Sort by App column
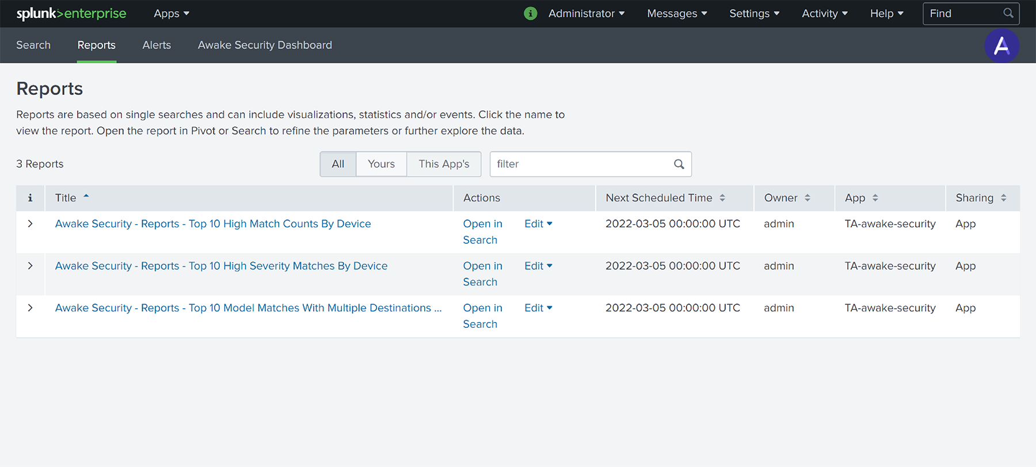1036x467 pixels. coord(875,198)
